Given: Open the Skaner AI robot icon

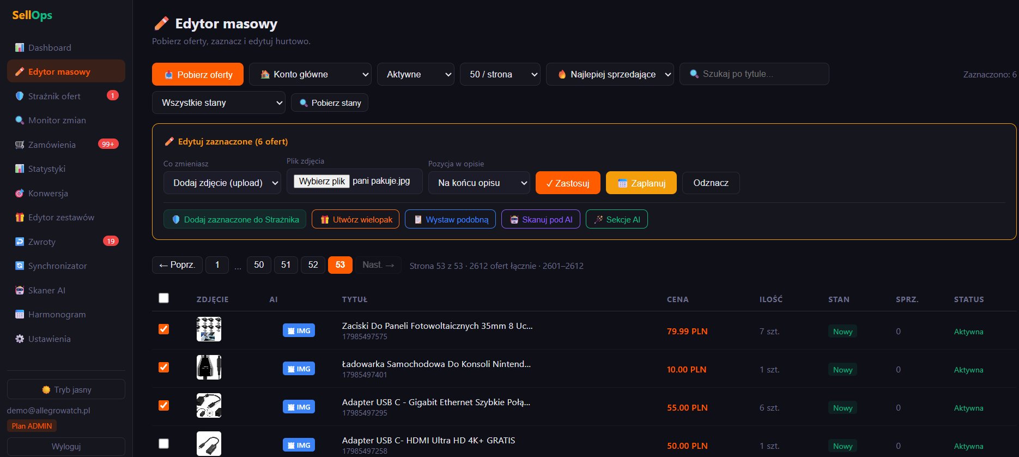Looking at the screenshot, I should click(20, 290).
